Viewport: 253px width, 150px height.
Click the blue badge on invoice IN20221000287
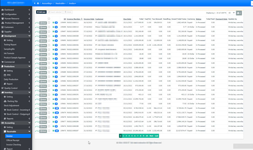pos(57,131)
